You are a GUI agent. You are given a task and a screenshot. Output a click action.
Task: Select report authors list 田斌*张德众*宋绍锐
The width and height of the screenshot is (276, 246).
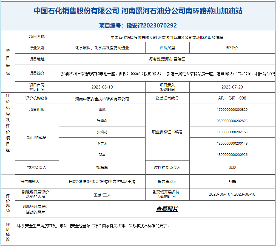click(102, 182)
